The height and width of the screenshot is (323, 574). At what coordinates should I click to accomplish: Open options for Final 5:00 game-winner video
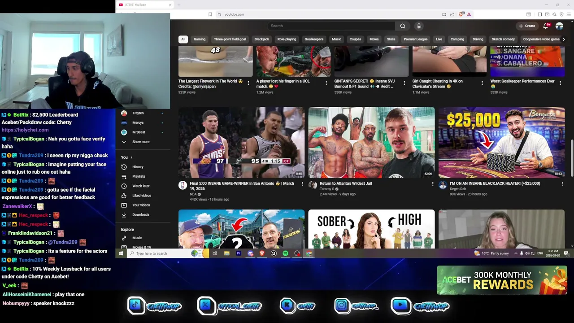coord(302,184)
